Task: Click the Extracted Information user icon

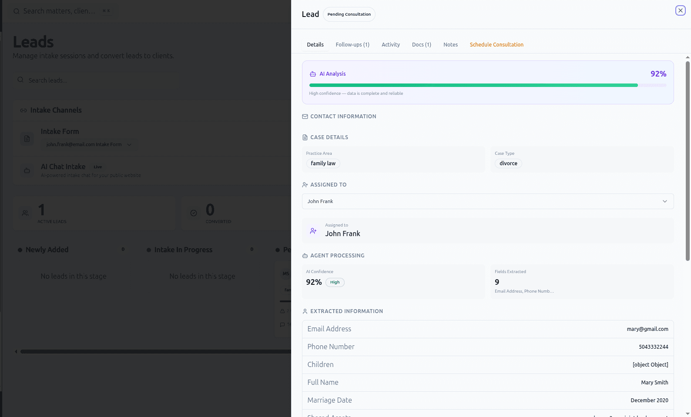Action: tap(305, 311)
